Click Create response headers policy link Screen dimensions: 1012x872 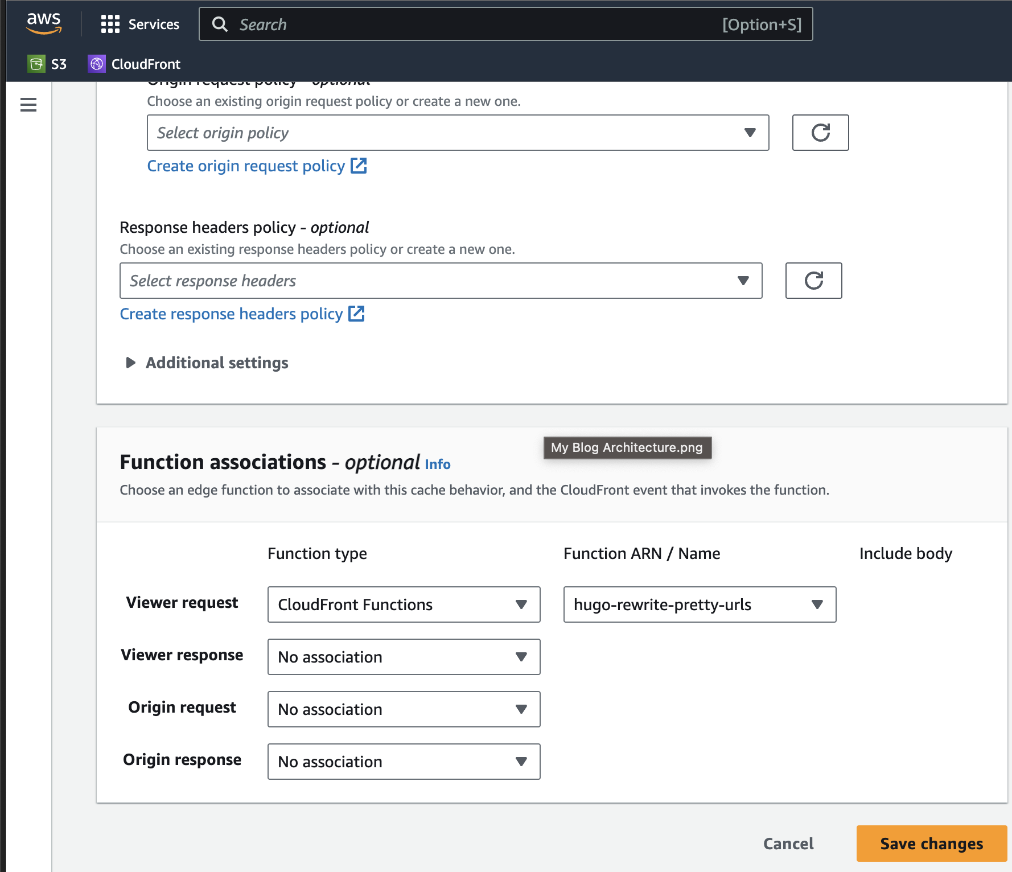[231, 314]
